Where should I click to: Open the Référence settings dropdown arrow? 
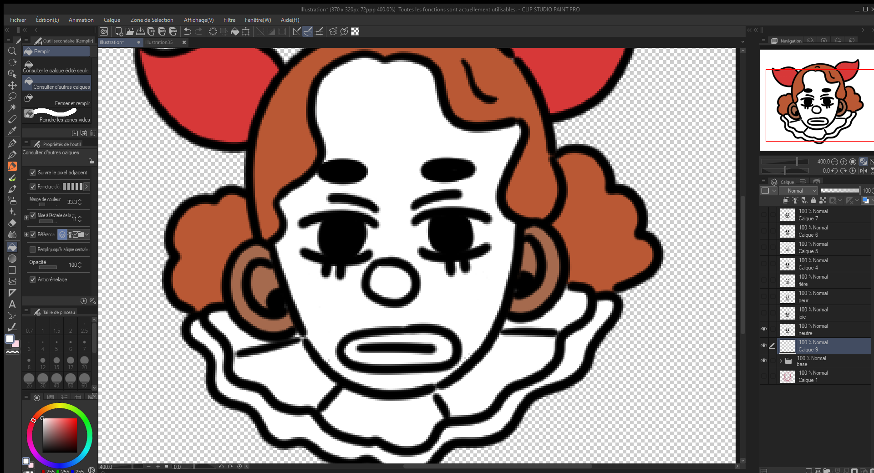click(86, 234)
